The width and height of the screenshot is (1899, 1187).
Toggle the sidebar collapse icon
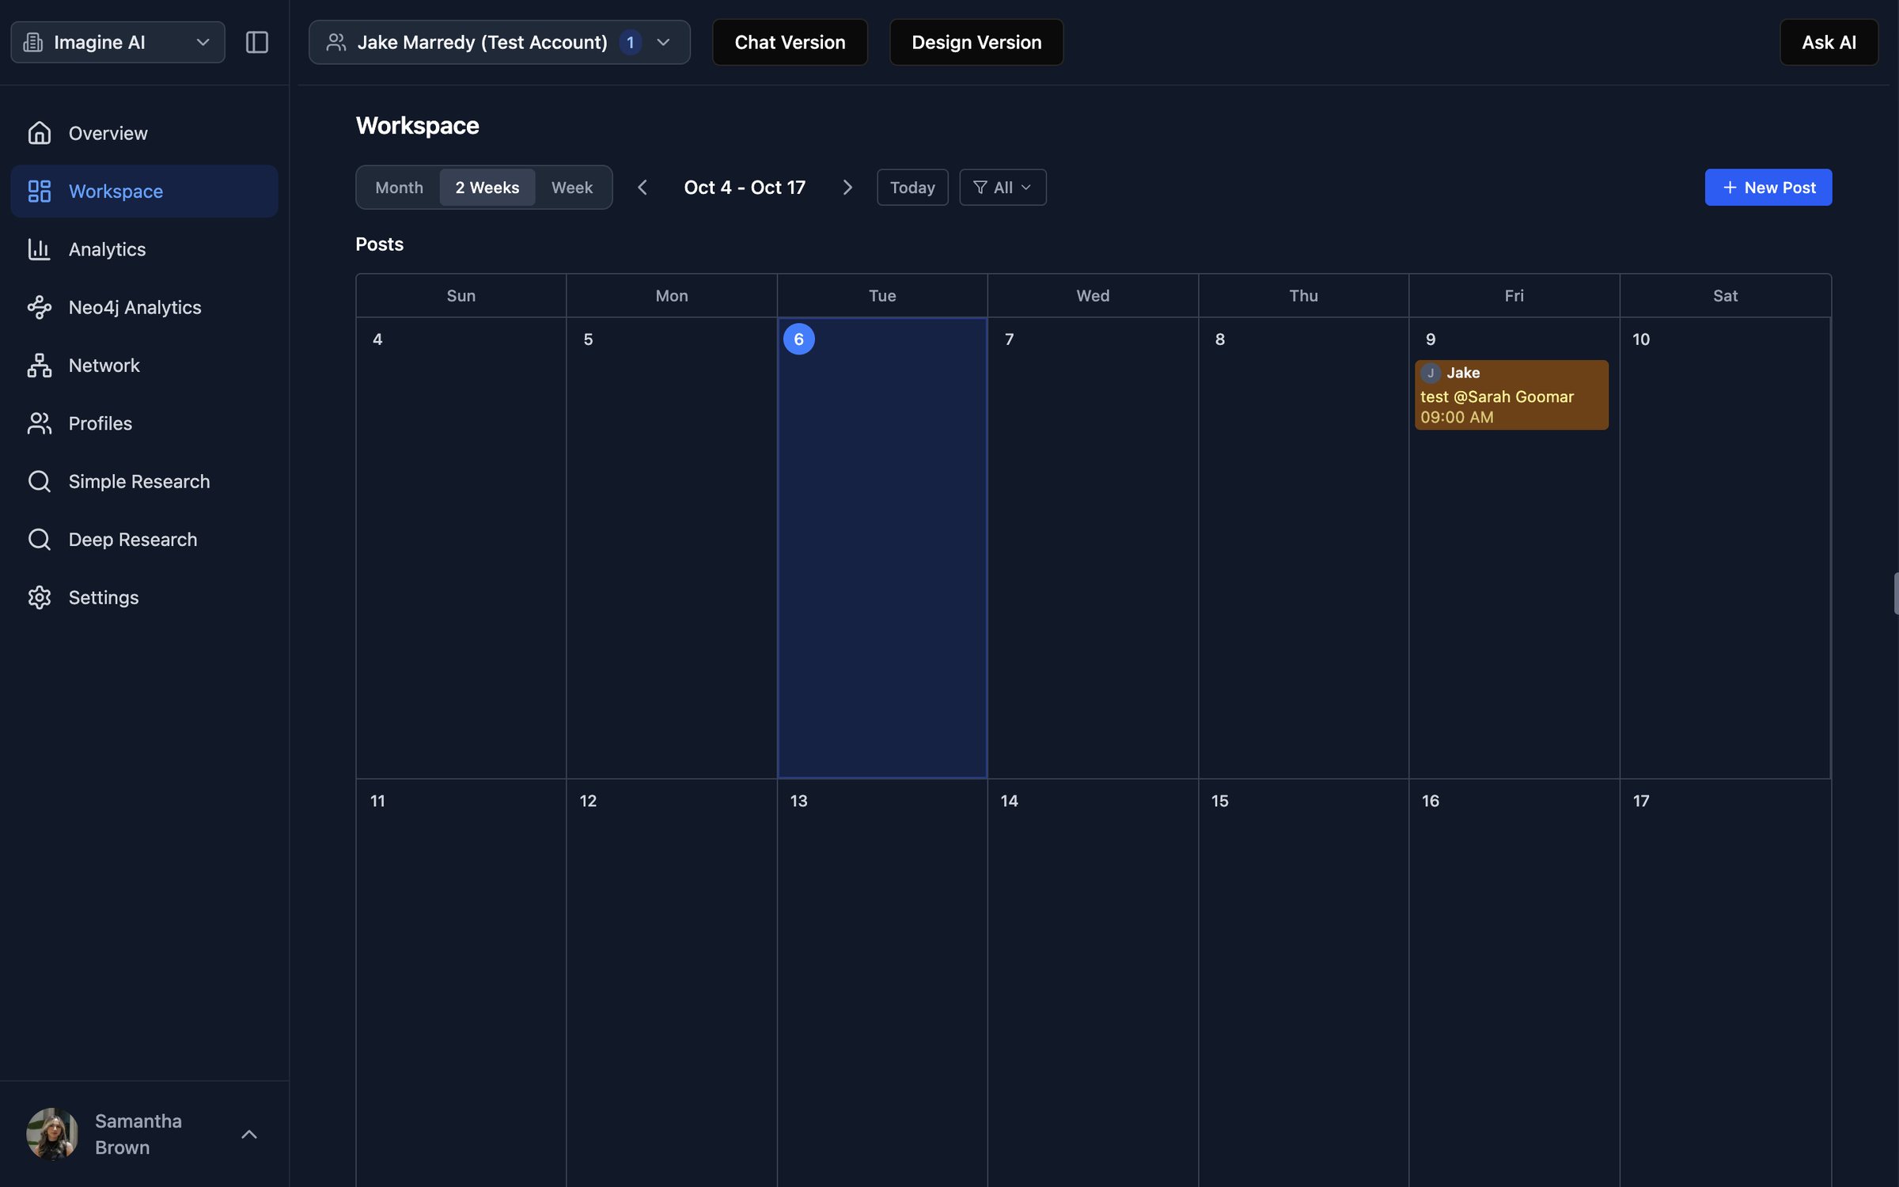[257, 42]
